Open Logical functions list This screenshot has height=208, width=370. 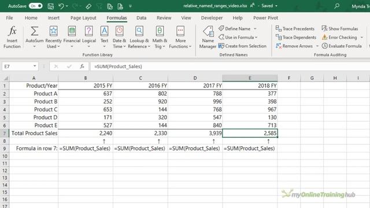[x=89, y=37]
